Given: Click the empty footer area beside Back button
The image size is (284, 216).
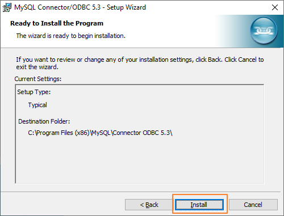Looking at the screenshot, I should [62, 205].
